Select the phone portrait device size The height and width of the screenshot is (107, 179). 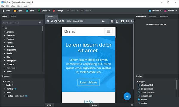tap(112, 21)
